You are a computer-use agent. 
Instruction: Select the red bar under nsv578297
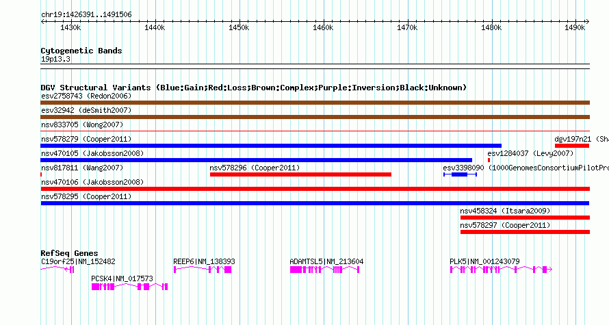click(525, 232)
